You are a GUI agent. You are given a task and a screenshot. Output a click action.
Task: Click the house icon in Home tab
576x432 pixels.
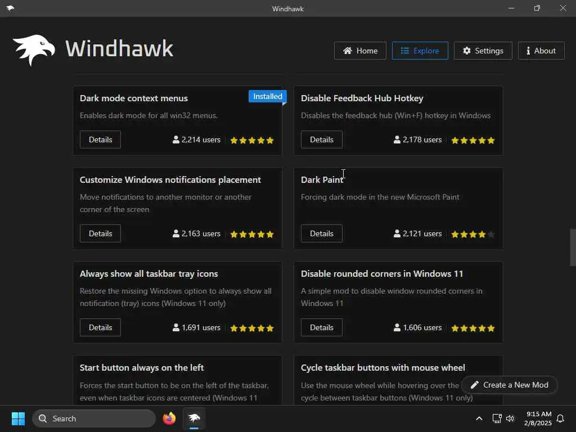[x=348, y=50]
